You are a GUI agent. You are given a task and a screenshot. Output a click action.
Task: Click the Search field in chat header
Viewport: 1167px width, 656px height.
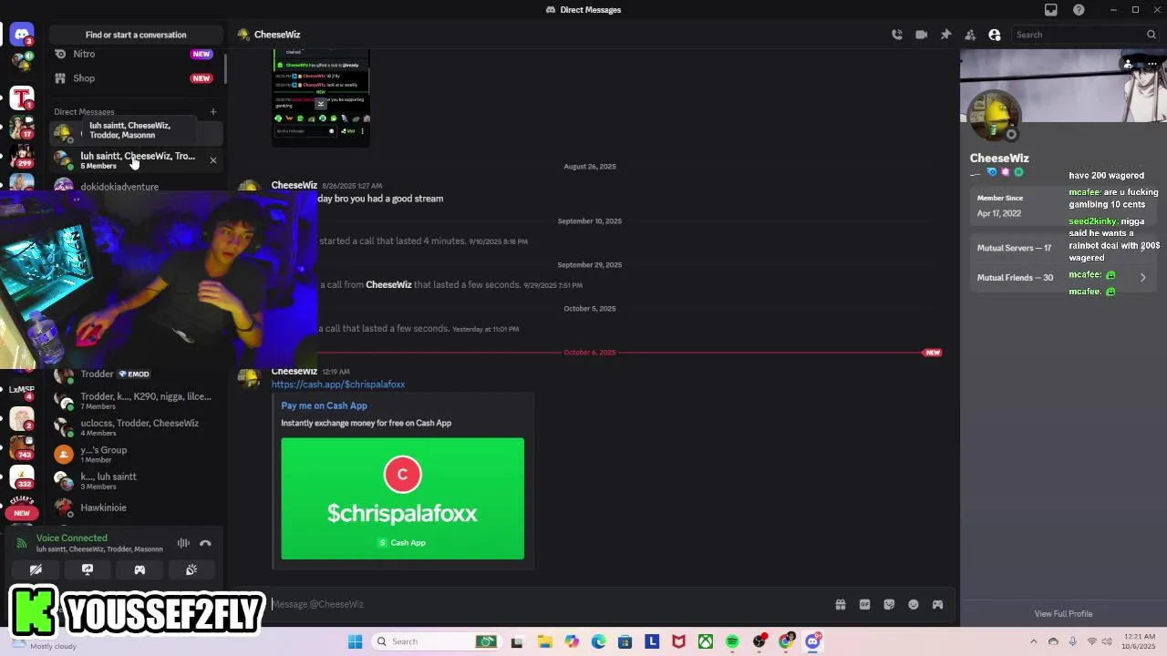pos(1085,35)
